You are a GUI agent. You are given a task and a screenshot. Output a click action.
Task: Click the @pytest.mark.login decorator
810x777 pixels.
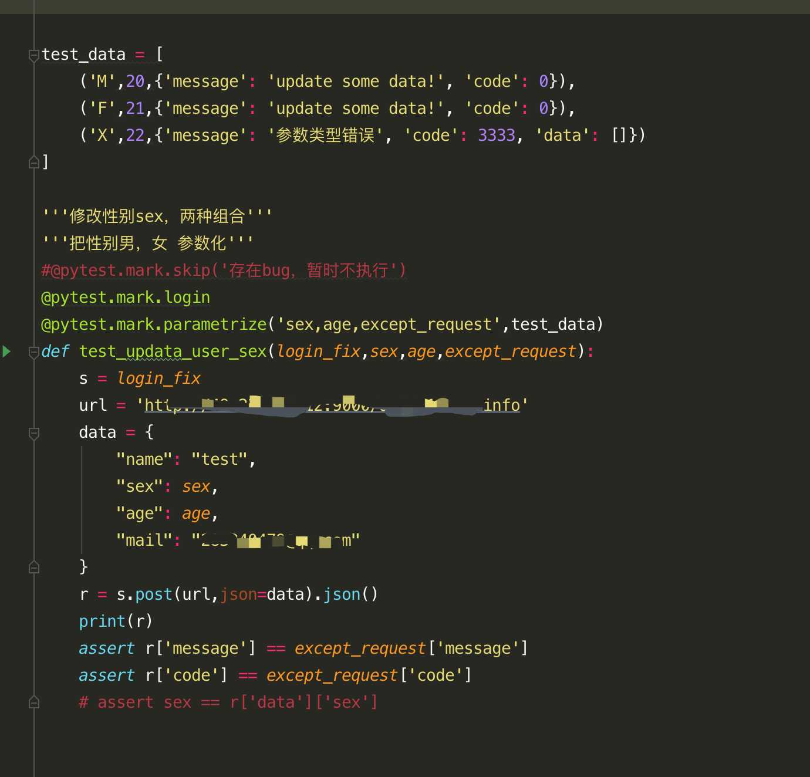click(126, 298)
